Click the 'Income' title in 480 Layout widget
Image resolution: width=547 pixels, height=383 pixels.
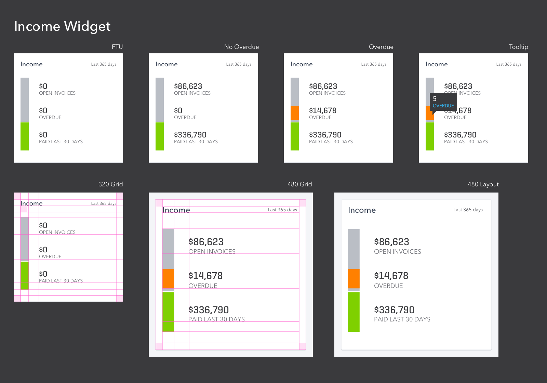coord(362,210)
